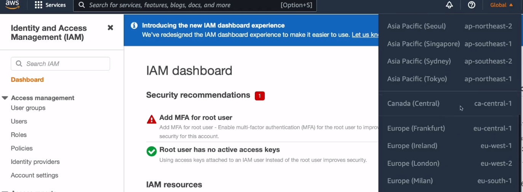Click Introducing the new IAM dashboard experience
523x192 pixels.
point(213,25)
